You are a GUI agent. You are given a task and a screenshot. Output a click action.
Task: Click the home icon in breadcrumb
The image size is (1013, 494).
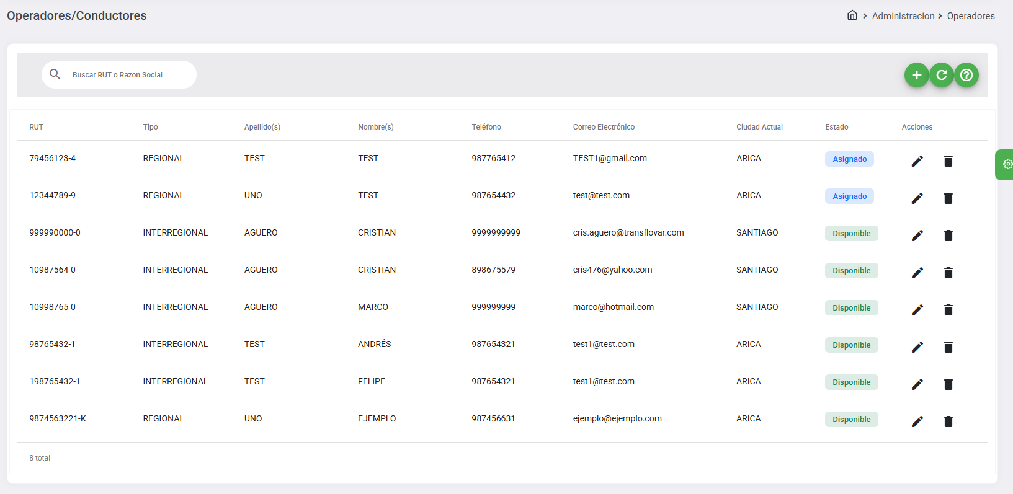[x=852, y=15]
